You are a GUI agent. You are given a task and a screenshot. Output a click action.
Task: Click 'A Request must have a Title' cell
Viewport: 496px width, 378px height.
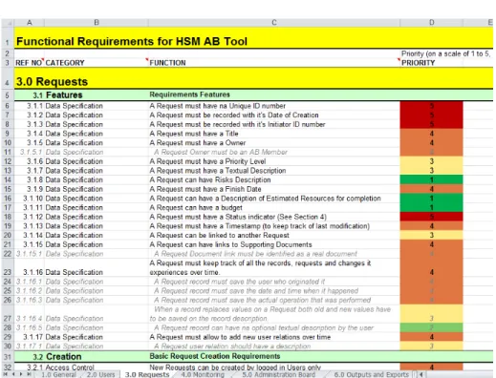click(x=274, y=134)
